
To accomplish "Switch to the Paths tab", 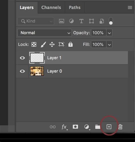I will [x=75, y=7].
